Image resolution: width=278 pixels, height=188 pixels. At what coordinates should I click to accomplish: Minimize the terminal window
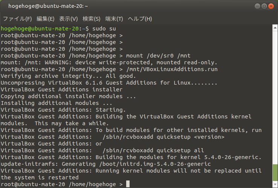257,6
